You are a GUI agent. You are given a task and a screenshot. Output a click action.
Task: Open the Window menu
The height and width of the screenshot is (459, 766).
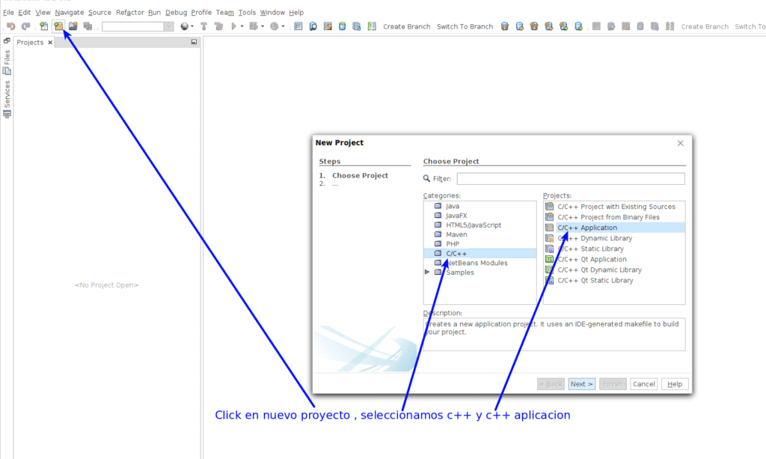pos(272,12)
